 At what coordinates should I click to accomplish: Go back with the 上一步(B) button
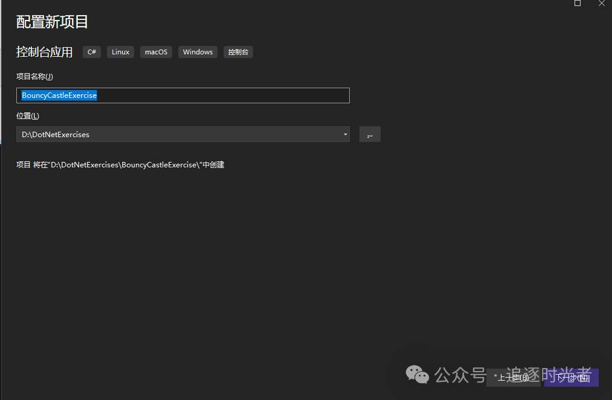pos(514,378)
